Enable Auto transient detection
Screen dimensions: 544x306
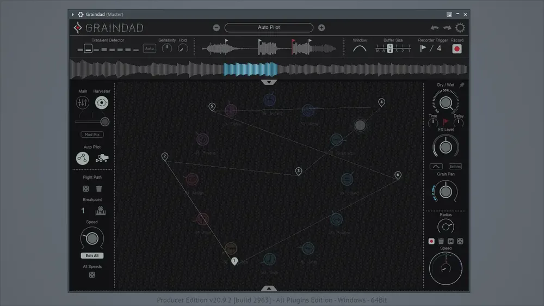(150, 48)
